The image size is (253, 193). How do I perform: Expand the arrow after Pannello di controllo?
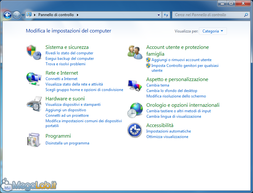coord(78,15)
